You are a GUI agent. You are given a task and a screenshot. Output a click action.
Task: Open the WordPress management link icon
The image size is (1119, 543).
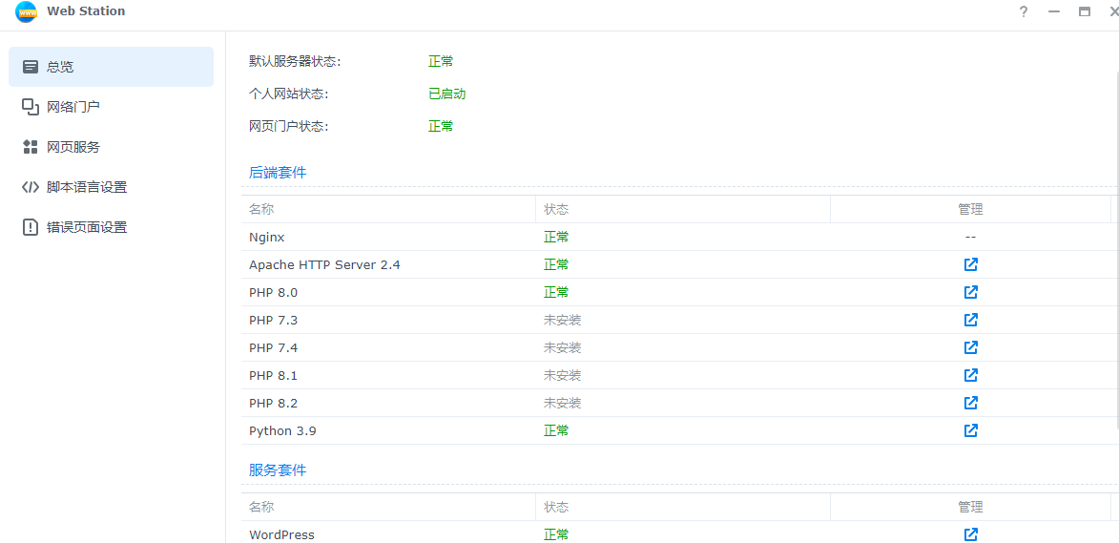[x=970, y=534]
